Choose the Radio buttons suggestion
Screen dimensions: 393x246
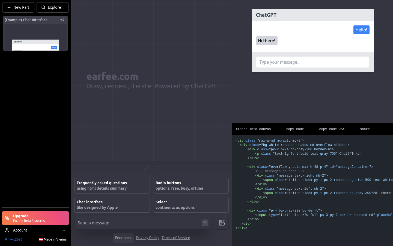pos(191,186)
